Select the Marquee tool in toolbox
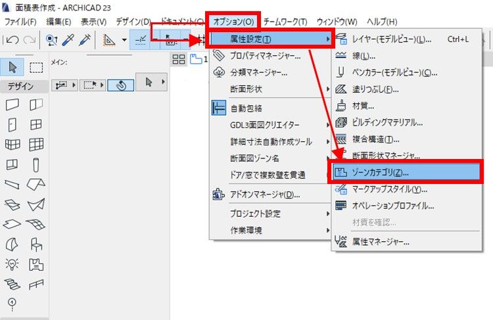Screen dimensions: 493x320 (36, 67)
